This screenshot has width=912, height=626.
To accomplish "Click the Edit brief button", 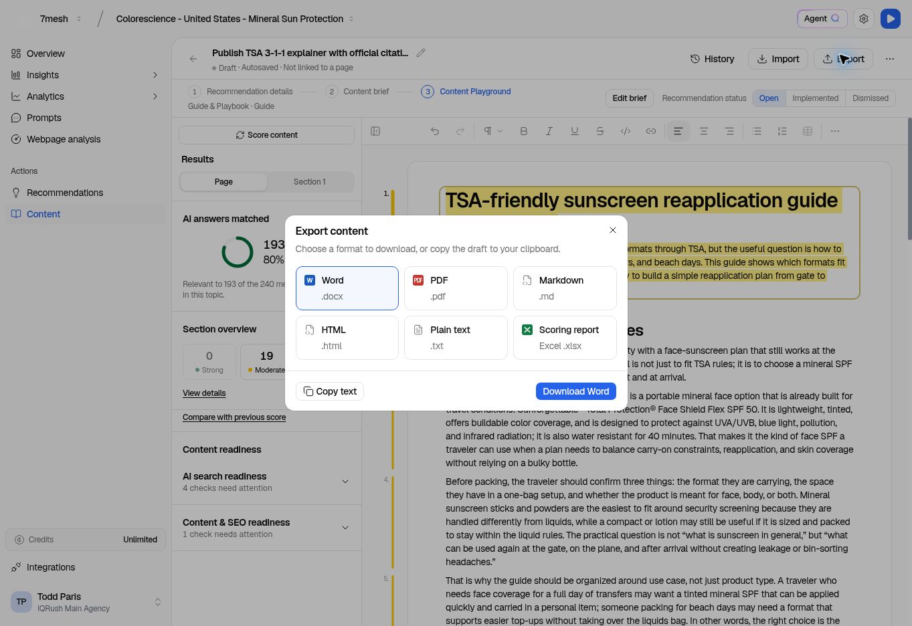I will pos(630,98).
